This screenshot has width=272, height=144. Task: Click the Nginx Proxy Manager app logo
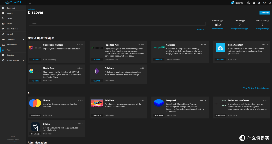[x=35, y=48]
